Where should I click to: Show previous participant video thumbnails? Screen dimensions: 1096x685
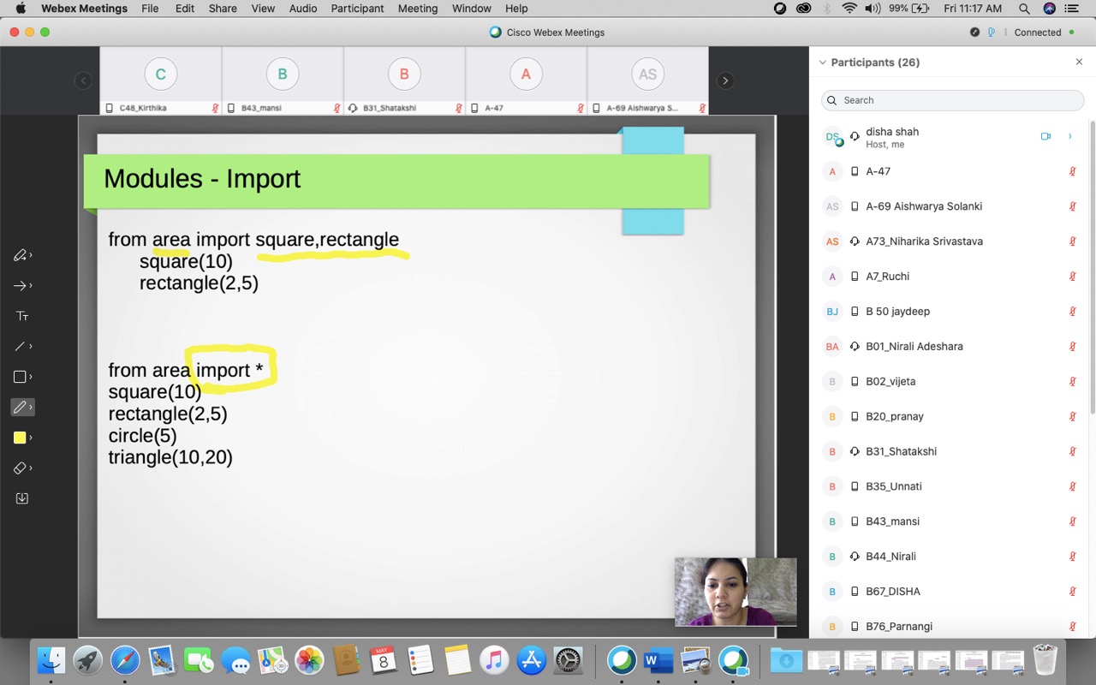point(83,80)
